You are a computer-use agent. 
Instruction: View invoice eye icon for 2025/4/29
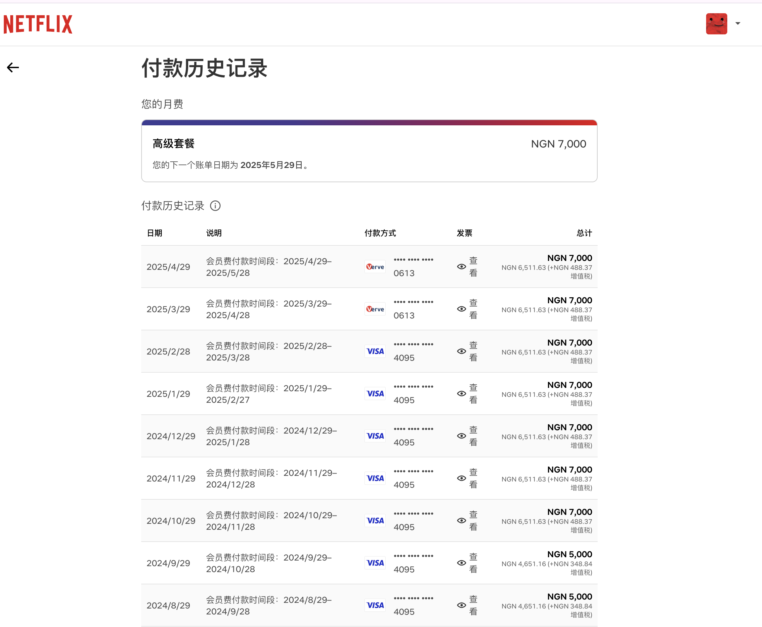(x=461, y=267)
